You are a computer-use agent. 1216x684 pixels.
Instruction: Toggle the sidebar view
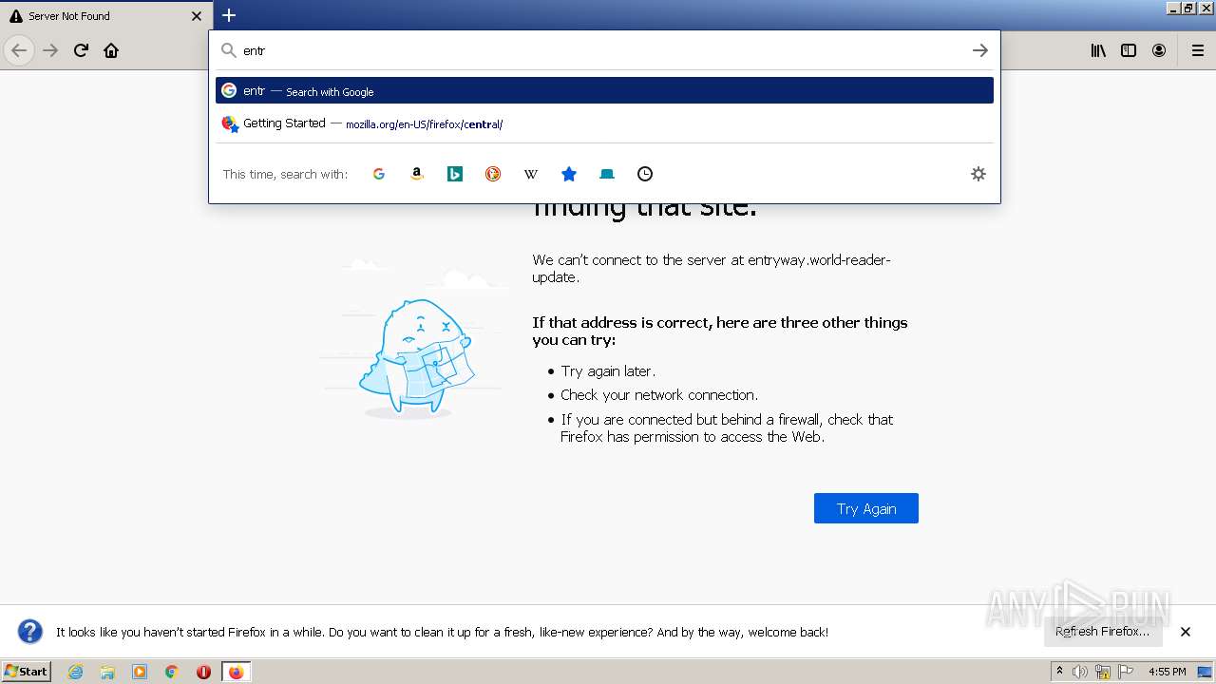[1129, 50]
